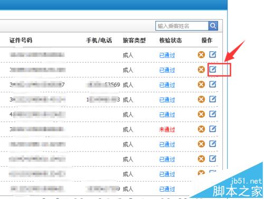Click the passenger name search field
The height and width of the screenshot is (199, 264).
coord(182,26)
